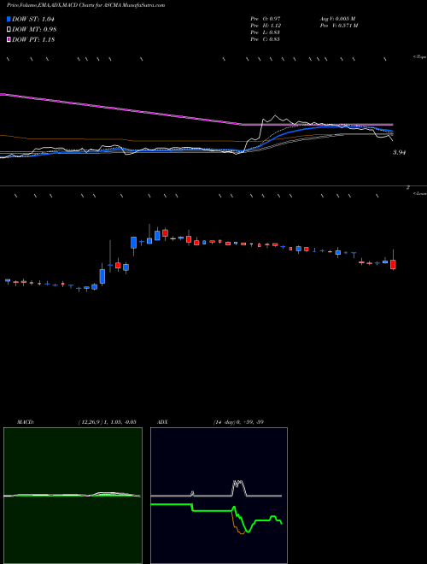Viewport: 427px width, 564px height.
Task: Click the chart title mentioning ASCMA MunafaSutra.com
Action: tap(86, 5)
